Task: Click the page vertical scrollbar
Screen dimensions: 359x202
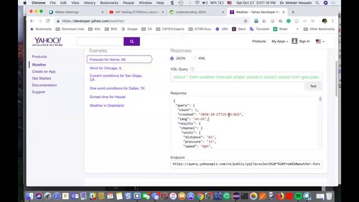Action: point(337,79)
